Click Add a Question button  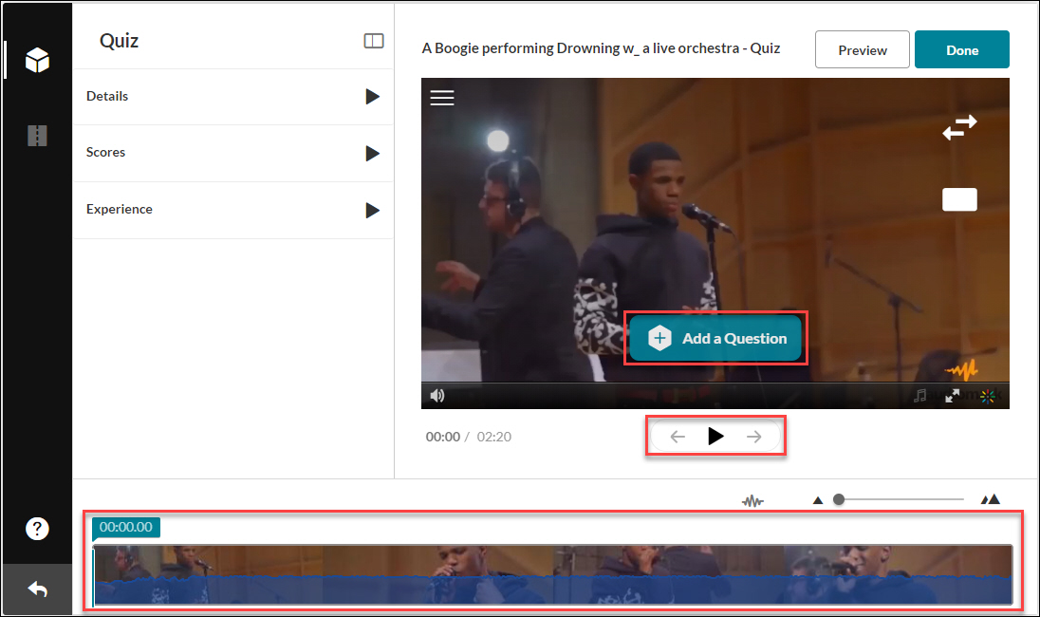[x=715, y=338]
